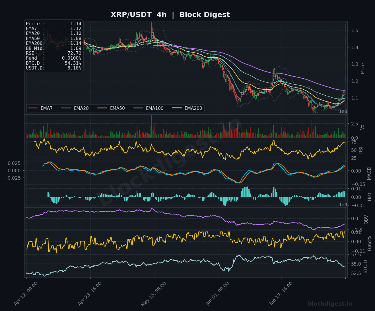
Task: Click the blockdigest.io footer text
Action: [x=330, y=304]
